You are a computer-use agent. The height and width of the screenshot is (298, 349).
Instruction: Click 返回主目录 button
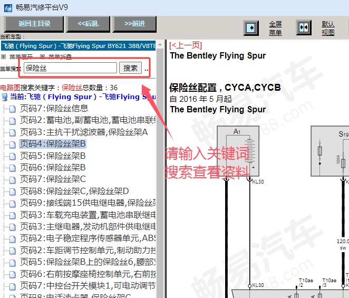coord(34,24)
